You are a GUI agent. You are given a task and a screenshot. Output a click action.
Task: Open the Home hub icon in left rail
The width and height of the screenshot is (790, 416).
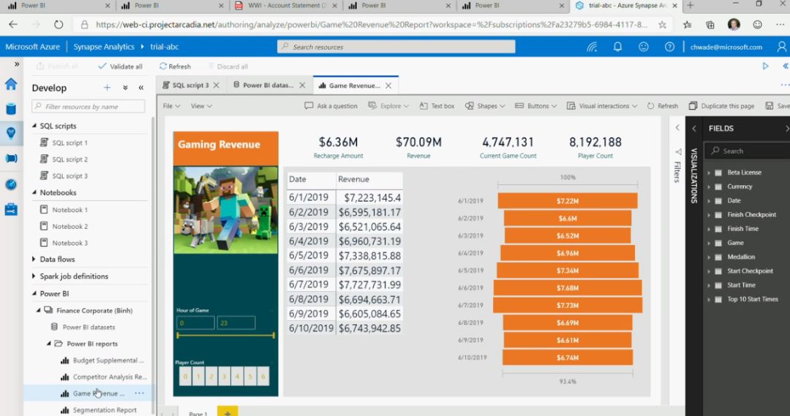pyautogui.click(x=10, y=84)
